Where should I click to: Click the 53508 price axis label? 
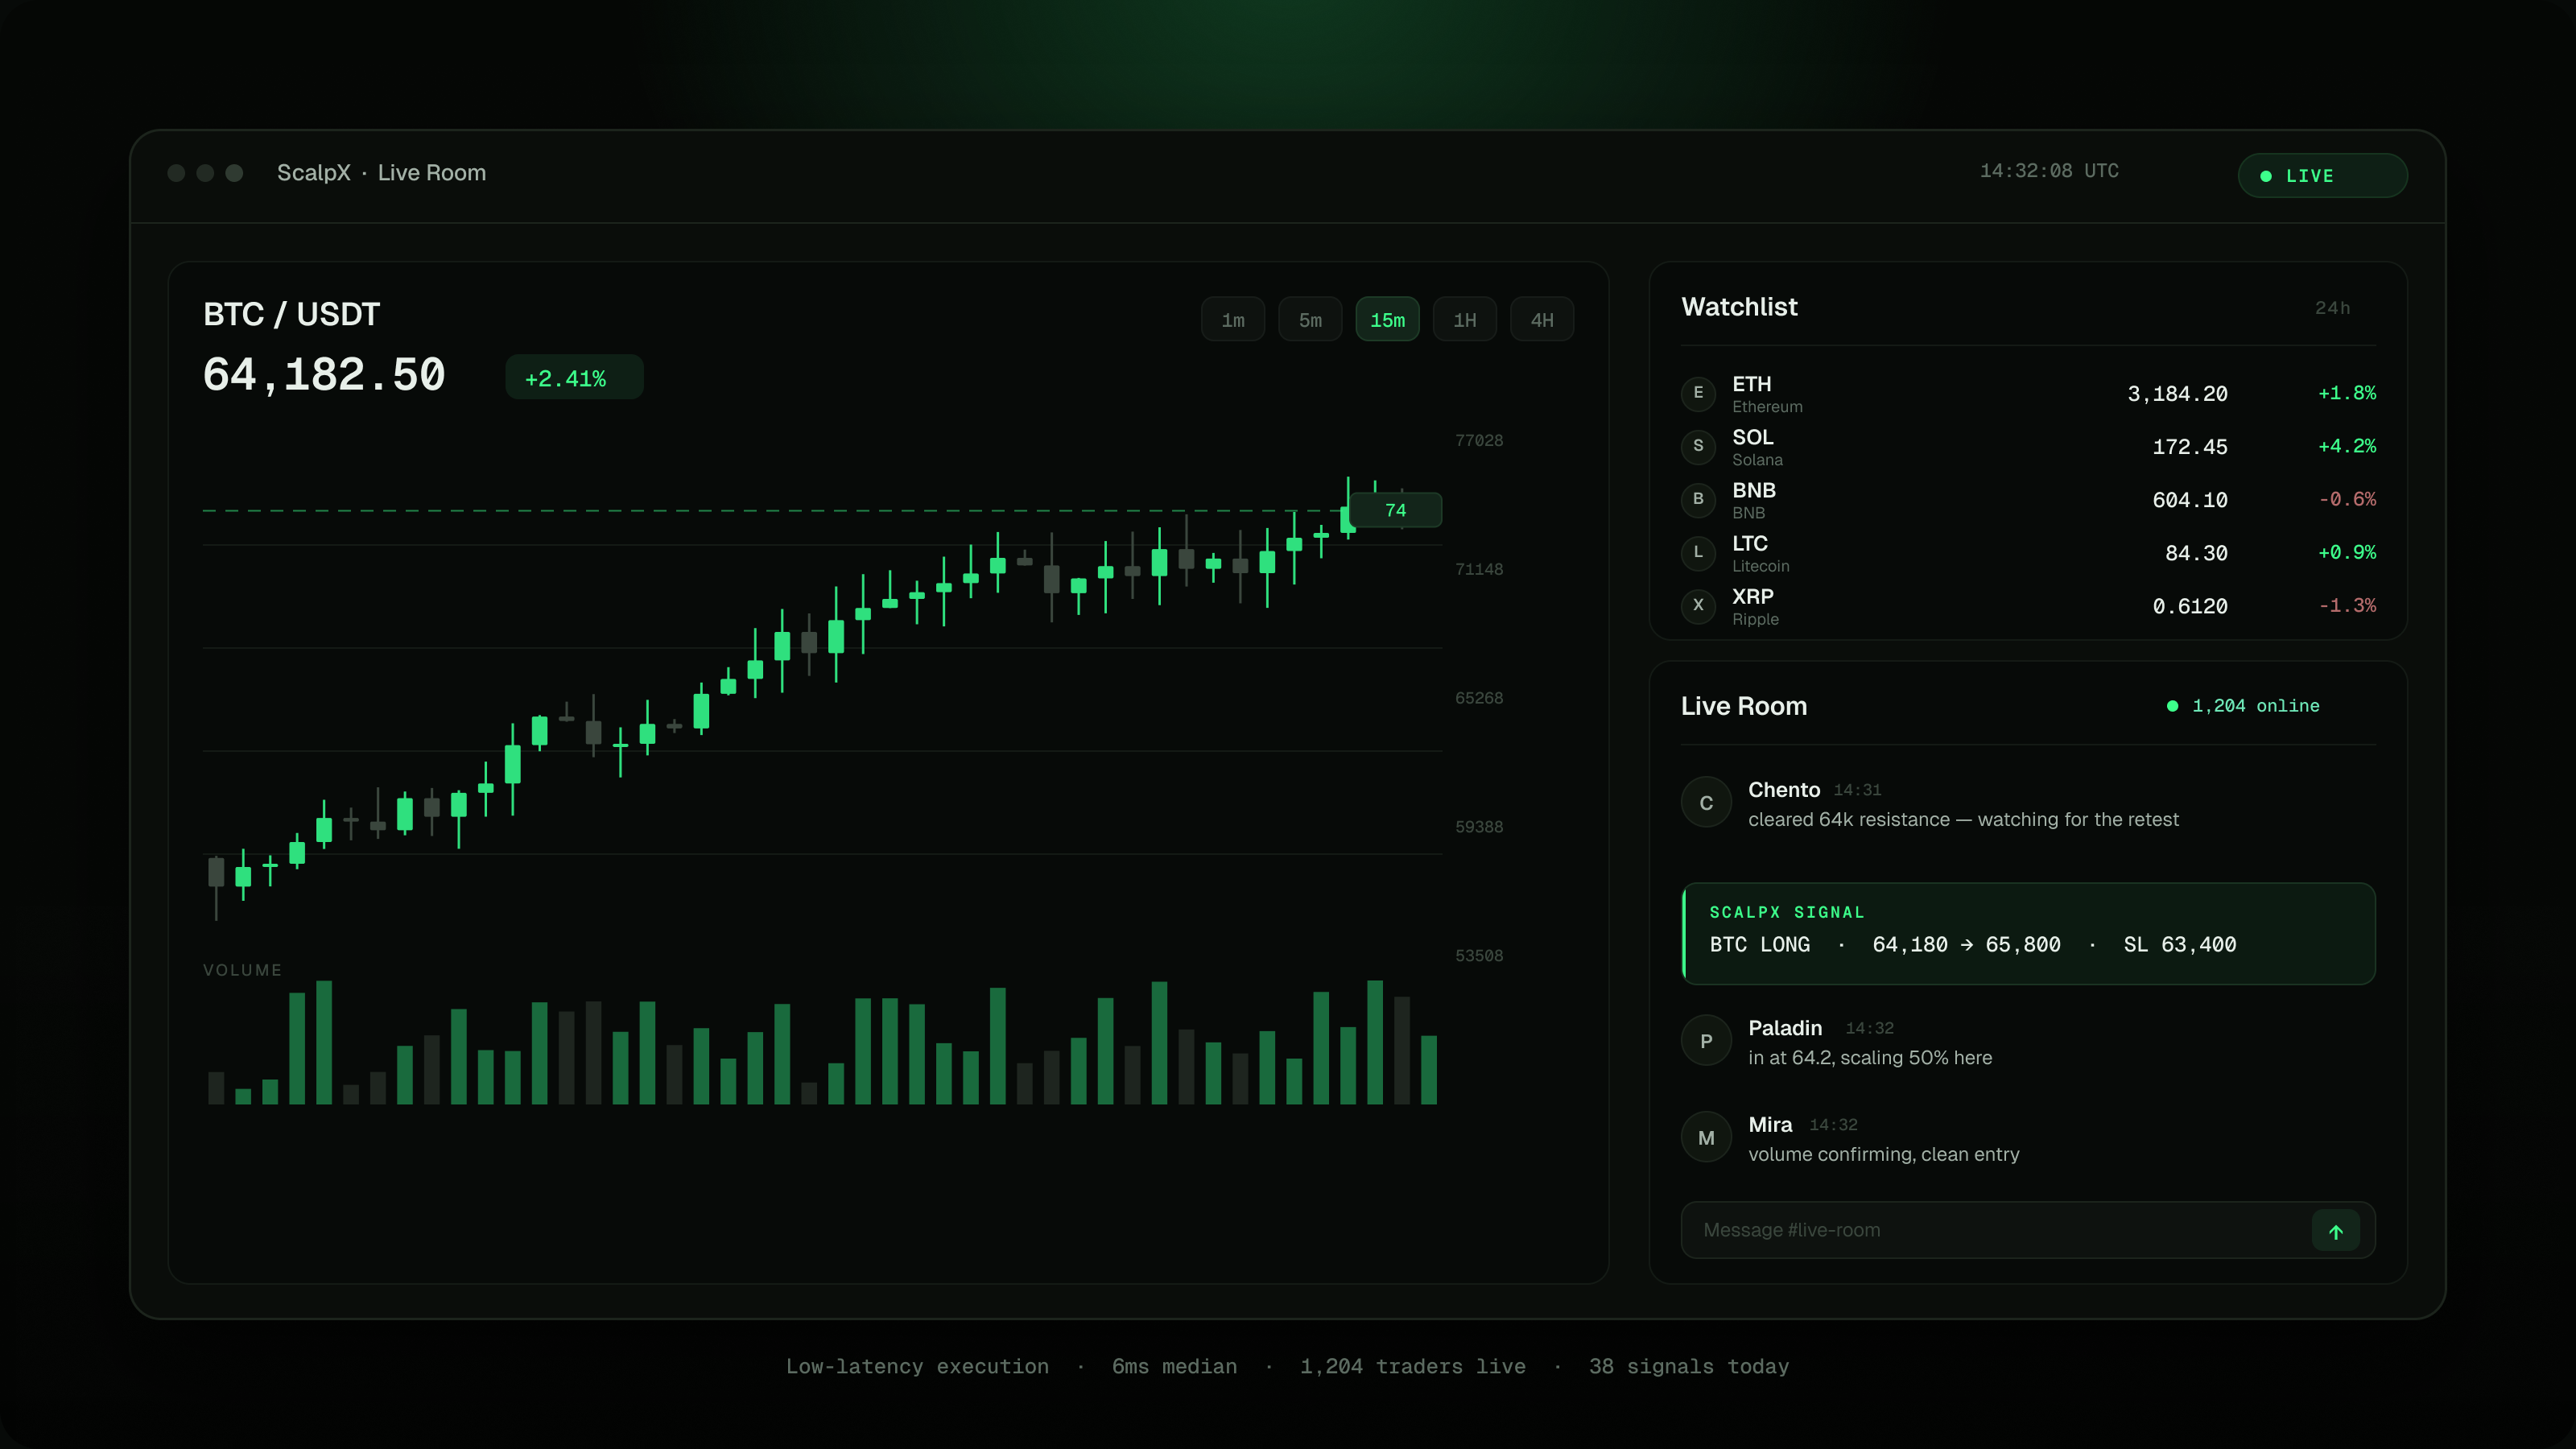pos(1478,956)
